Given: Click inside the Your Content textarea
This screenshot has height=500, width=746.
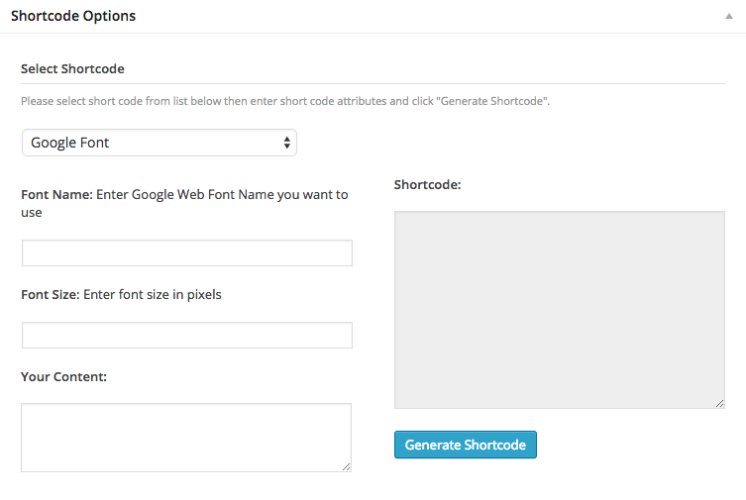Looking at the screenshot, I should [186, 437].
